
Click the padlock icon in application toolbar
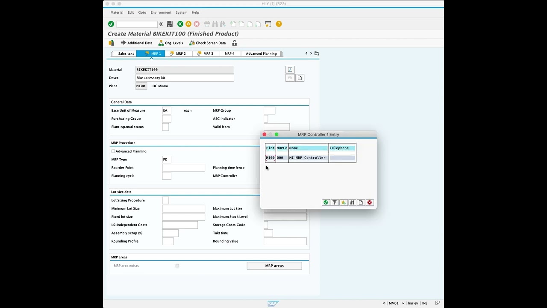[x=235, y=43]
